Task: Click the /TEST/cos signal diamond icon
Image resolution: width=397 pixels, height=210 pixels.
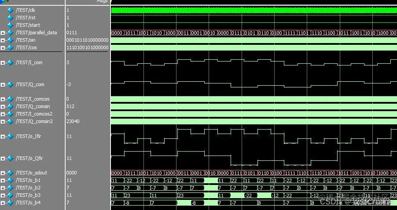Action: (x=10, y=47)
